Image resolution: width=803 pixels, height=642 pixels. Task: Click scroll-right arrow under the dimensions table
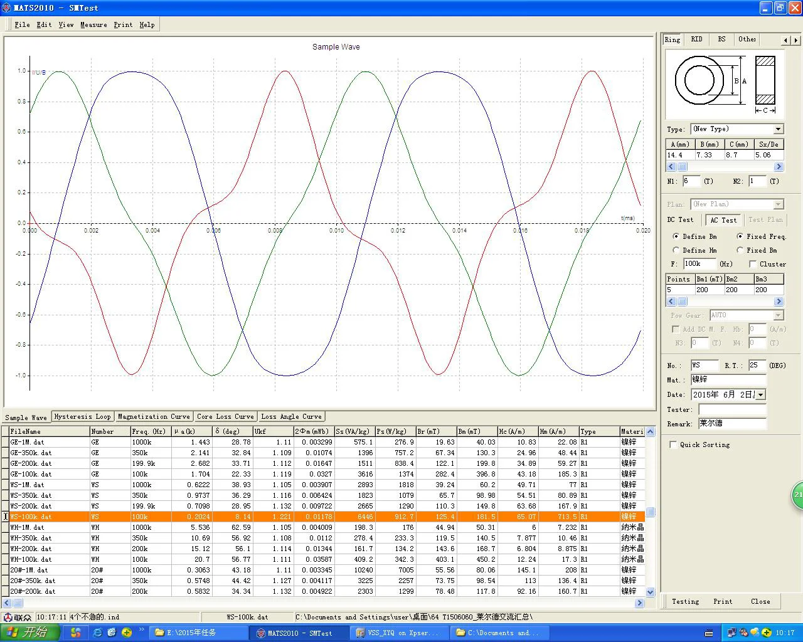(x=779, y=167)
